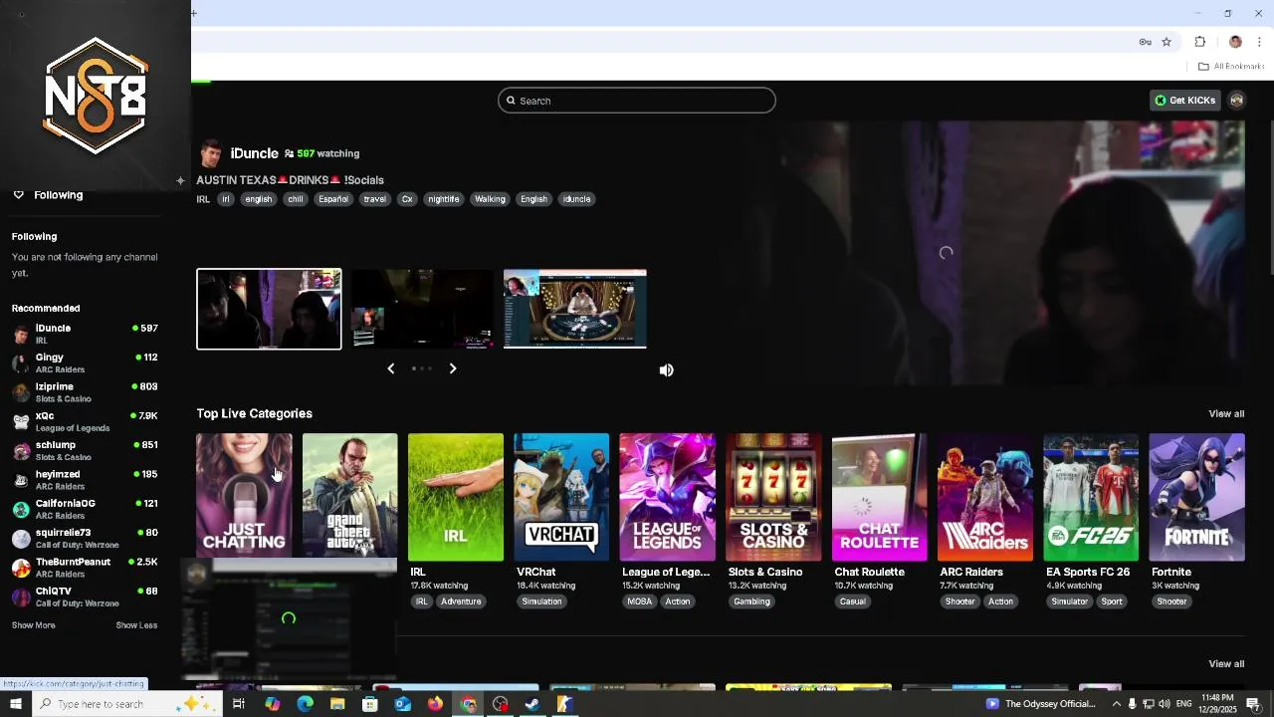Open the Fortnite category card
The width and height of the screenshot is (1274, 717).
(1196, 496)
